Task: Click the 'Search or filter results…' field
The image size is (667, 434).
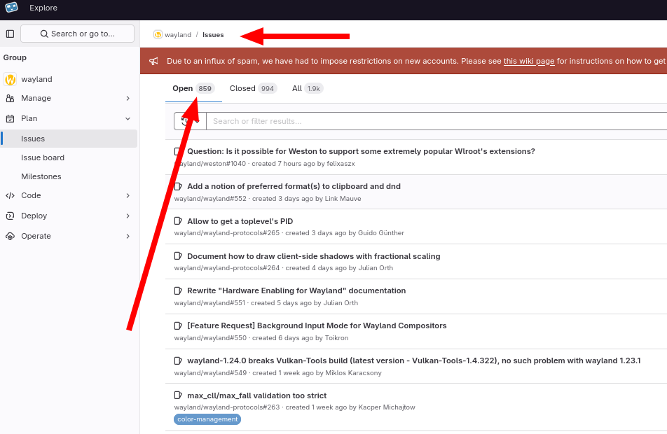Action: 436,121
